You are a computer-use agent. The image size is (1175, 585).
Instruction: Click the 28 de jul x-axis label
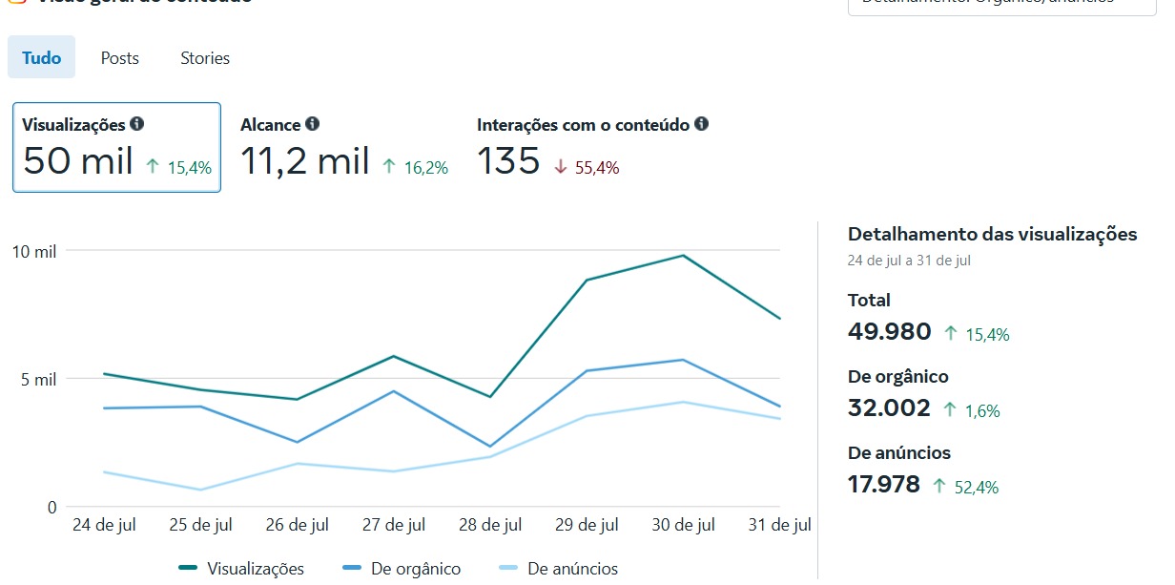[x=489, y=526]
